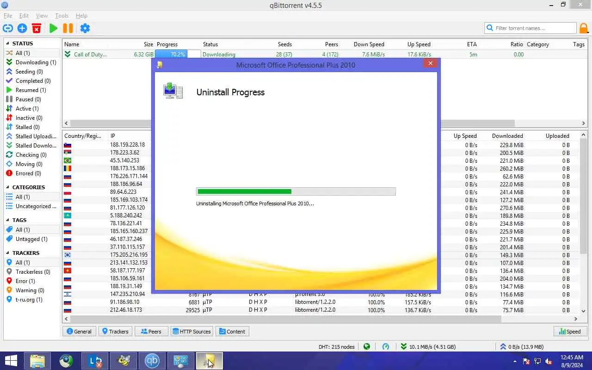
Task: Switch to the Content tab
Action: tap(232, 332)
